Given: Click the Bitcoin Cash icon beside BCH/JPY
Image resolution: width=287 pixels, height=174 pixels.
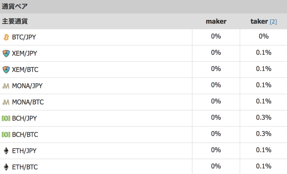Looking at the screenshot, I should [6, 118].
